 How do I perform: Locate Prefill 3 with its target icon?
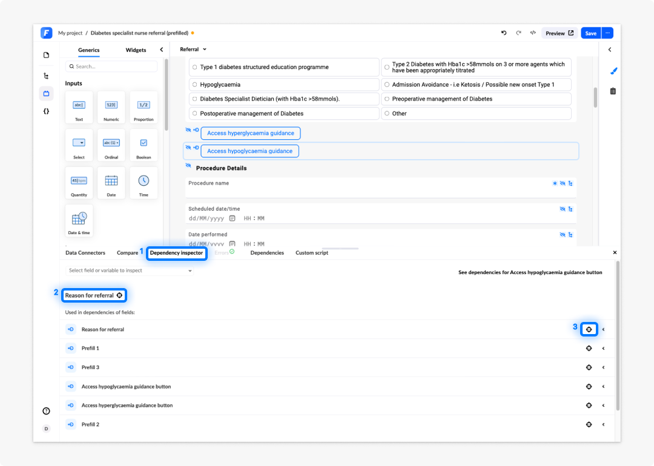click(589, 367)
